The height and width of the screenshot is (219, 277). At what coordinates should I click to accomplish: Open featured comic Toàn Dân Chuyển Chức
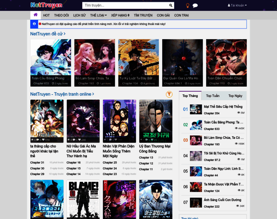[226, 63]
